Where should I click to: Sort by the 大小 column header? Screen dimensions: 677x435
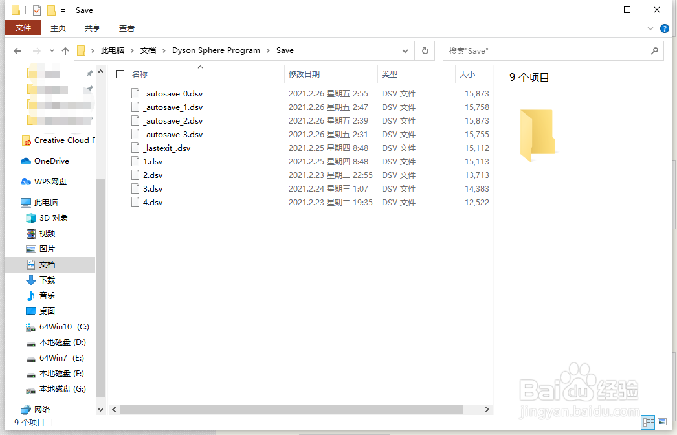click(467, 74)
